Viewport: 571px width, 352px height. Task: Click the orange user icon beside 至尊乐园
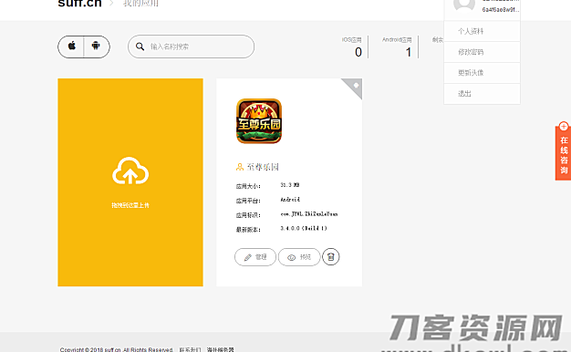point(240,167)
